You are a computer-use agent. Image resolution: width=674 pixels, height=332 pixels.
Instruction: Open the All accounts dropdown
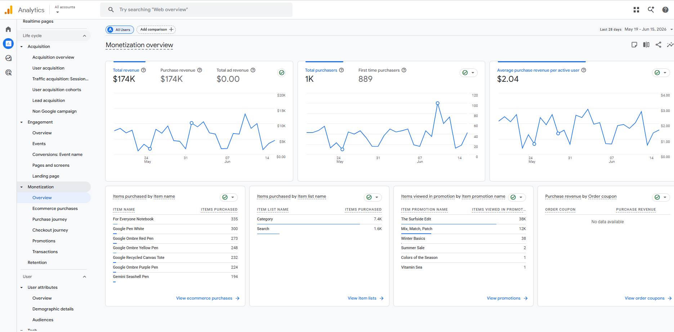65,9
